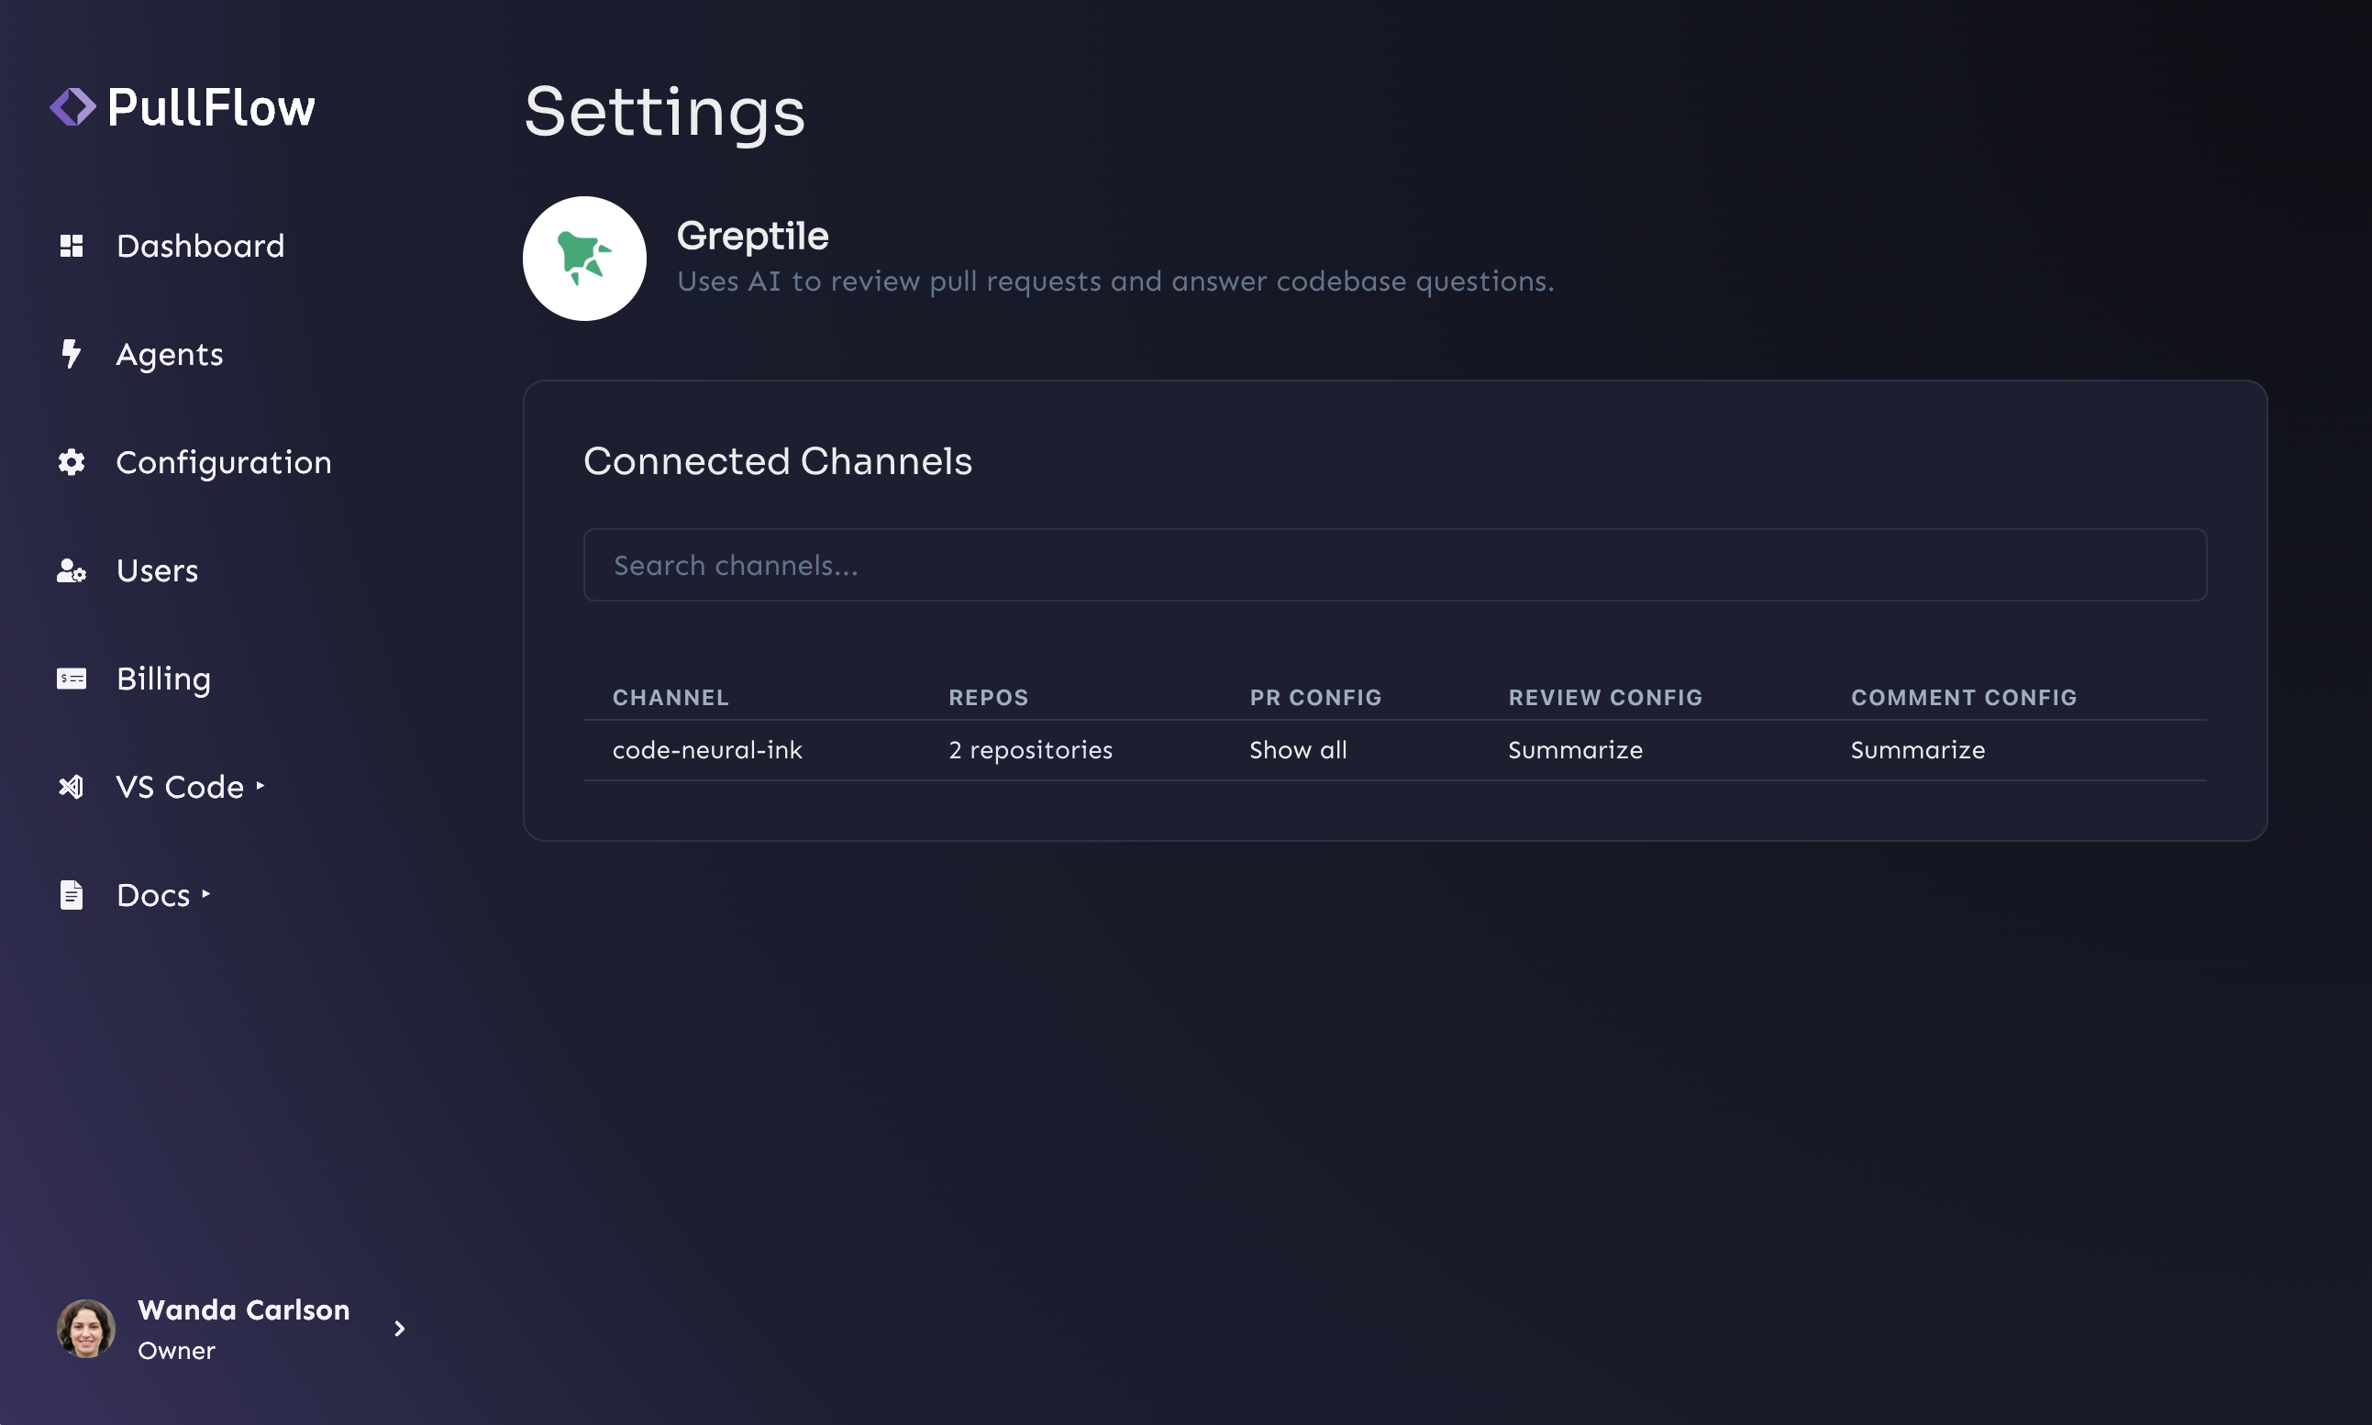Click the Connected Channels heading
This screenshot has width=2372, height=1425.
(x=778, y=461)
